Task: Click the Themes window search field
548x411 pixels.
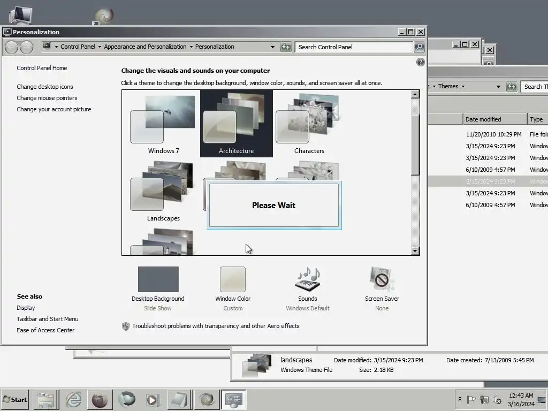Action: point(535,86)
